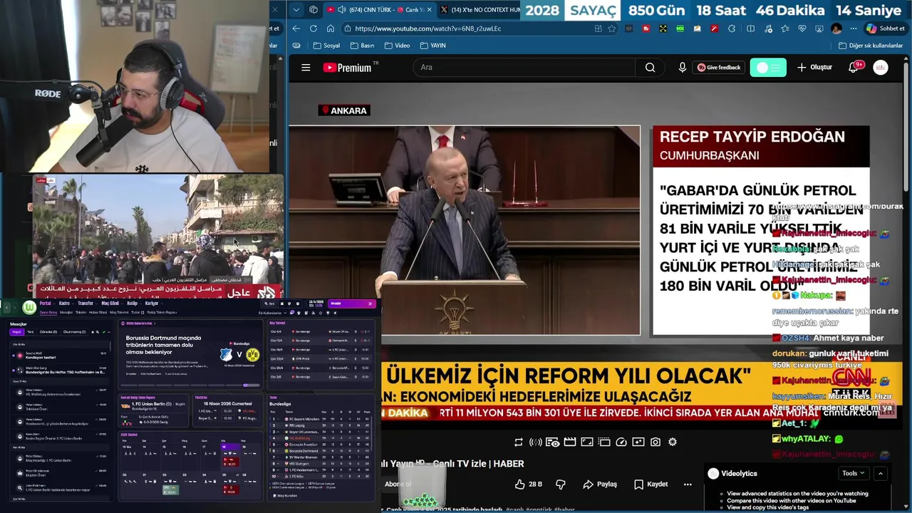Open the browser workspaces icon
The image size is (912, 513).
313,9
